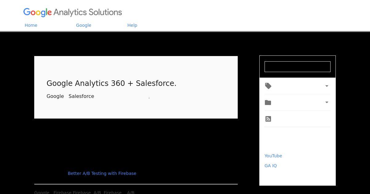Open the Home menu item

pos(31,25)
